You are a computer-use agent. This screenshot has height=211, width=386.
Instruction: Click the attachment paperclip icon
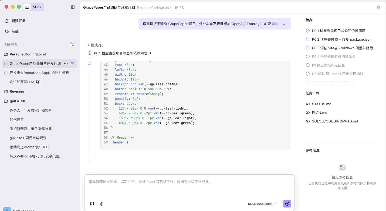[x=102, y=204]
